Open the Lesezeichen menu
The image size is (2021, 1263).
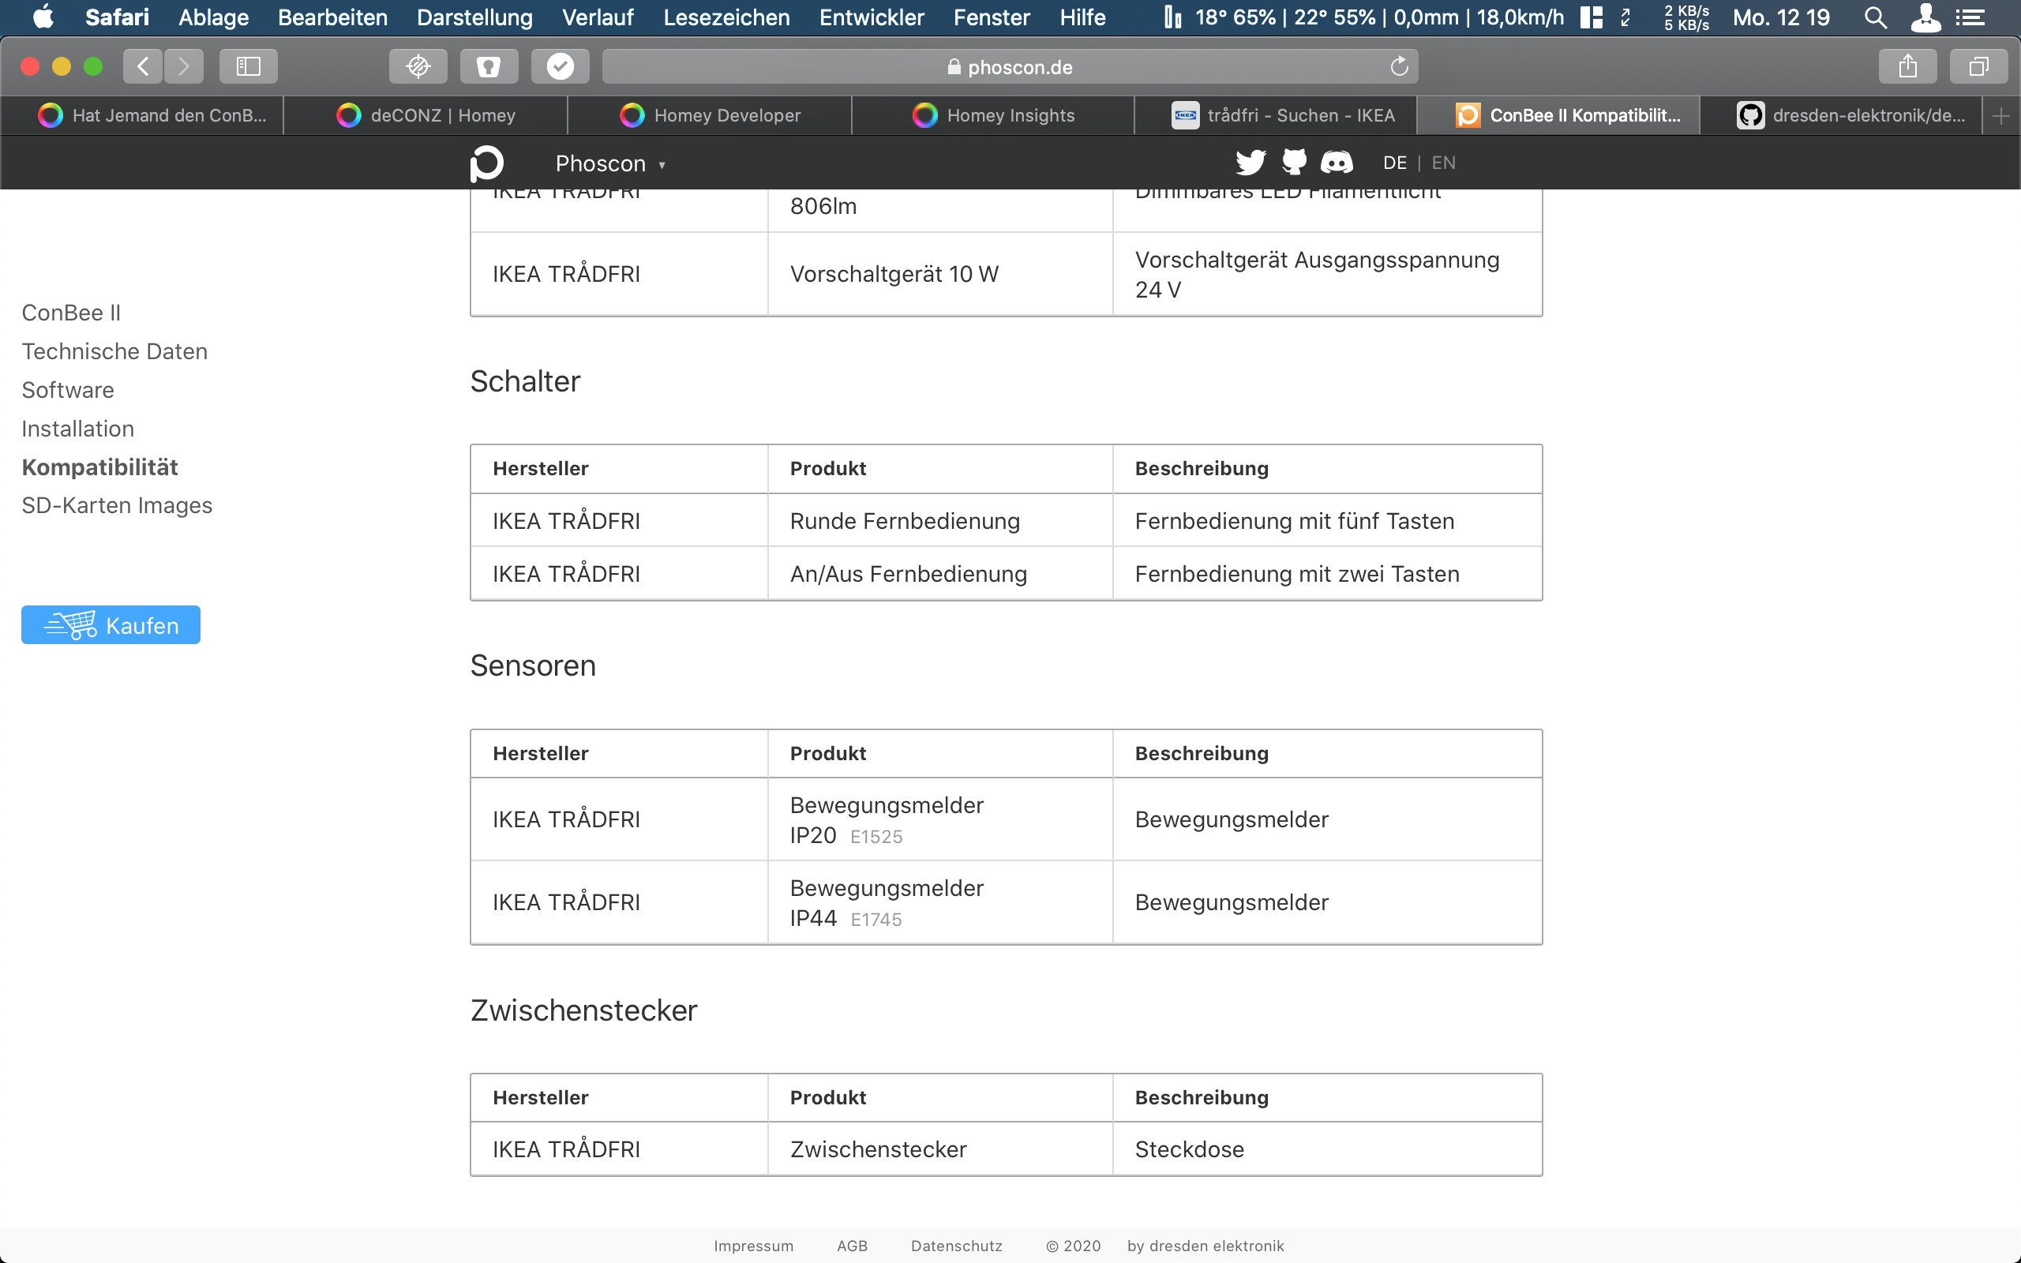pyautogui.click(x=726, y=17)
